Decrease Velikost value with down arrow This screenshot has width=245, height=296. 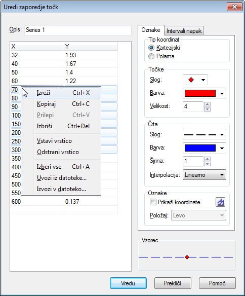point(208,109)
